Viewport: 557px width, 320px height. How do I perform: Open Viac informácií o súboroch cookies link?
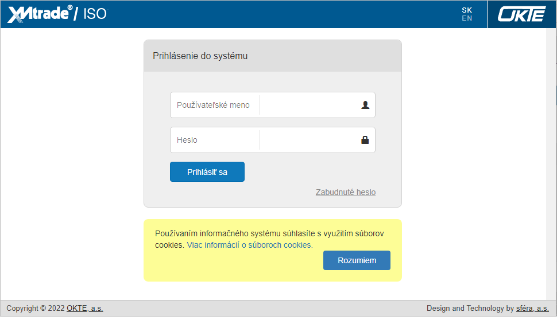click(250, 245)
